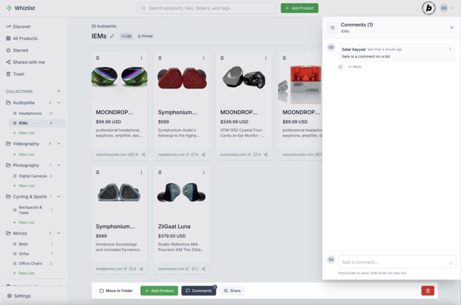
Task: Open options menu on ZiiGaat Luna card
Action: [x=204, y=172]
